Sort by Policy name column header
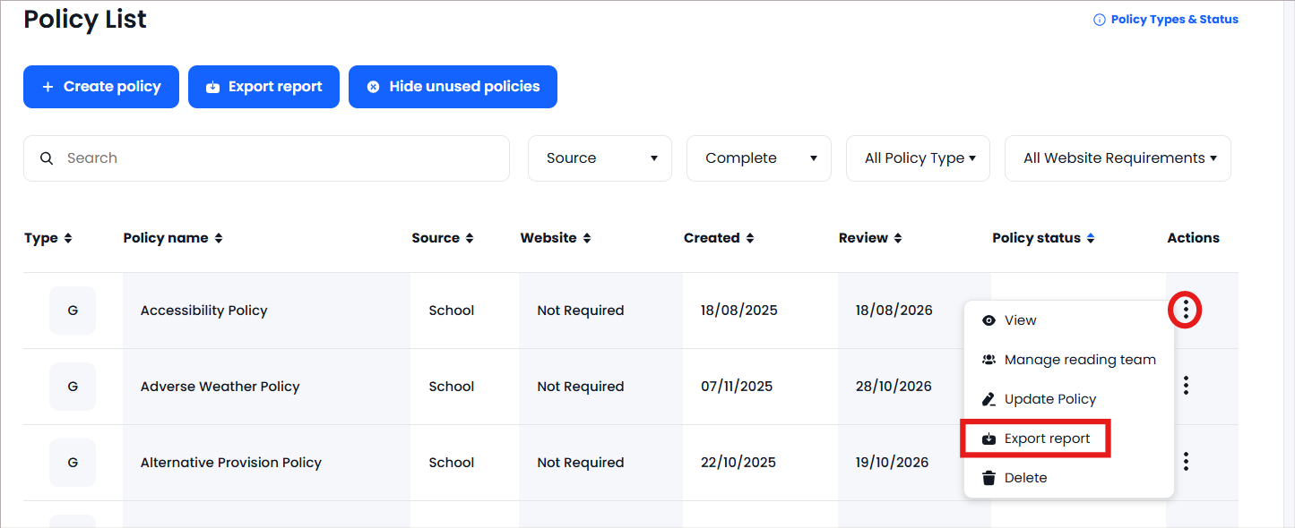The image size is (1295, 528). 173,238
